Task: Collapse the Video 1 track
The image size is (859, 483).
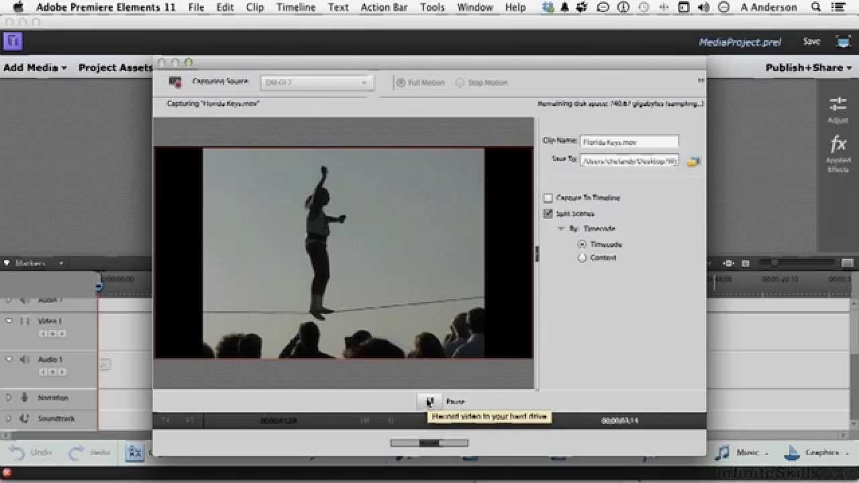Action: [x=9, y=321]
